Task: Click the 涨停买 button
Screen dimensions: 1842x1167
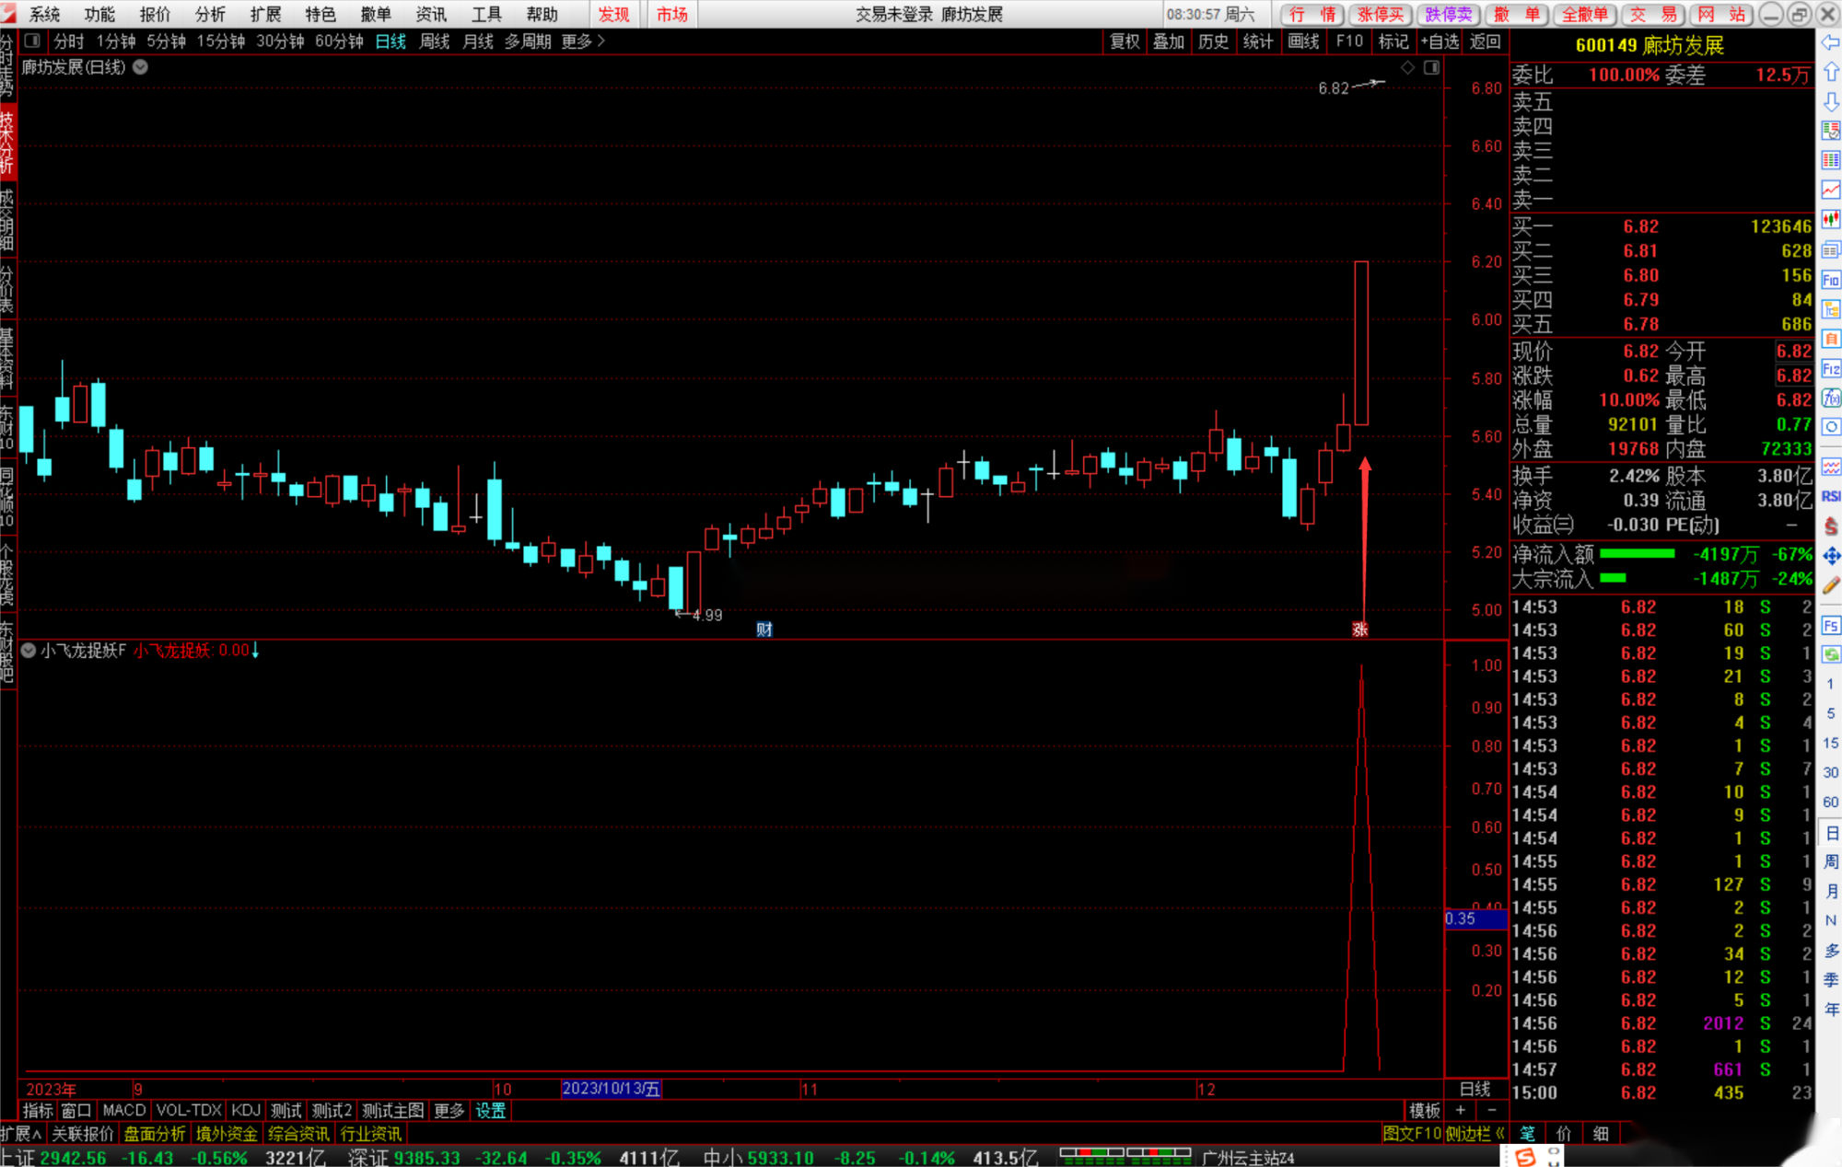Action: [1380, 14]
